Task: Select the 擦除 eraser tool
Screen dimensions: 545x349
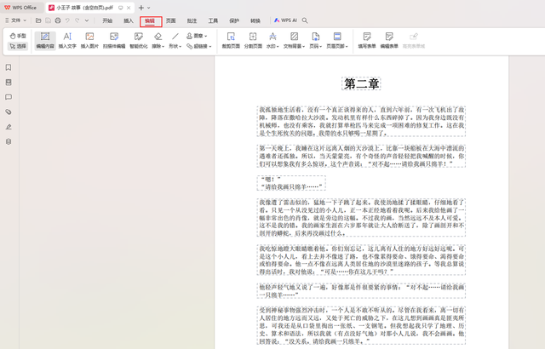Action: [x=158, y=40]
